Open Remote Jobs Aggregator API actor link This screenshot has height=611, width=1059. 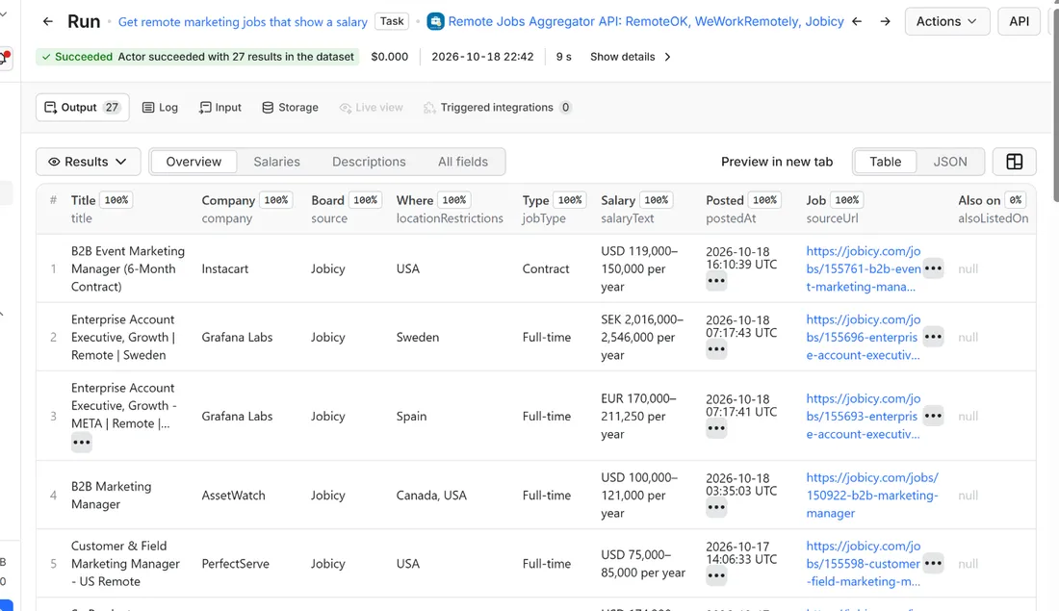click(646, 21)
